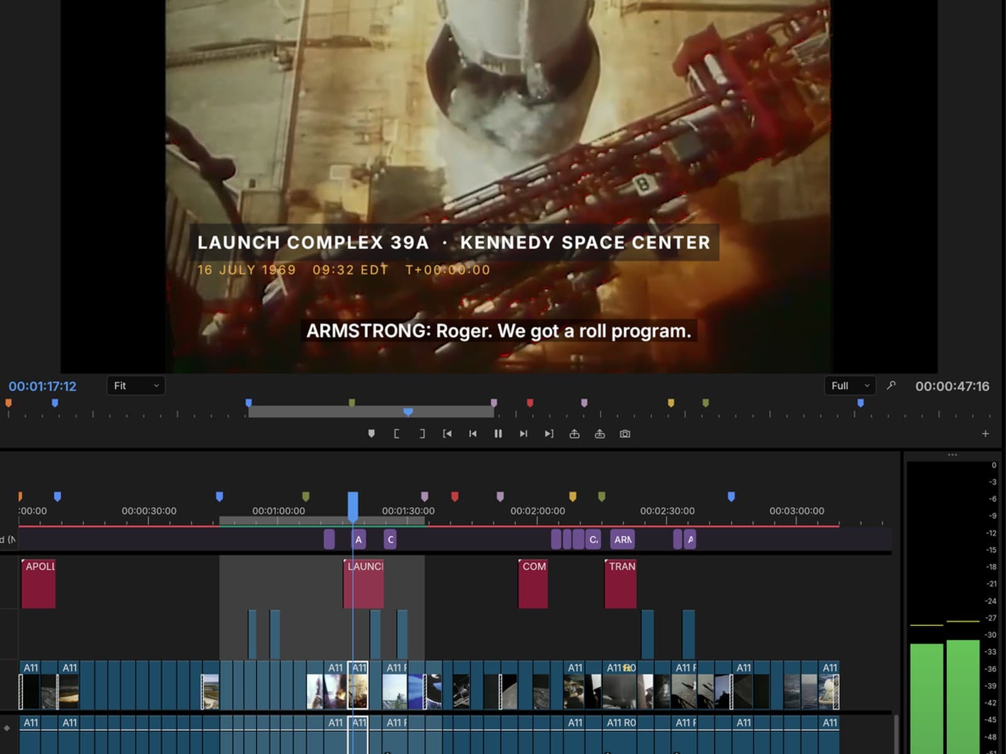Image resolution: width=1006 pixels, height=754 pixels.
Task: Click the -30 dB label on the meter scale
Action: click(x=991, y=635)
